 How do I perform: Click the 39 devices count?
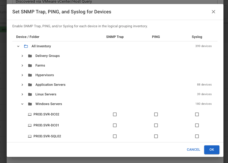tap(204, 94)
